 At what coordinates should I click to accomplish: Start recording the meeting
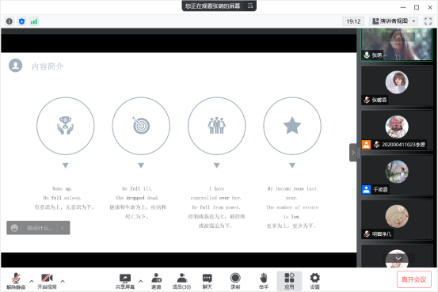tap(235, 281)
